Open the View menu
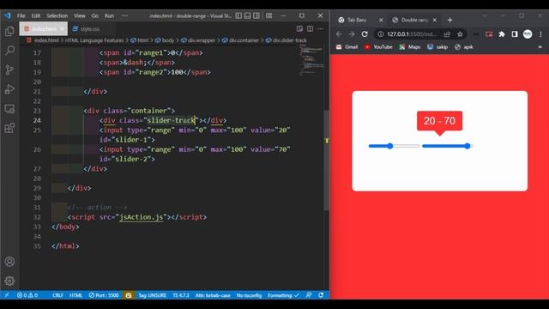Viewport: 549px width, 309px height. (80, 15)
